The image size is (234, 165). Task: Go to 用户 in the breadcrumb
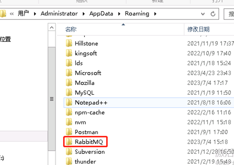tap(23, 13)
